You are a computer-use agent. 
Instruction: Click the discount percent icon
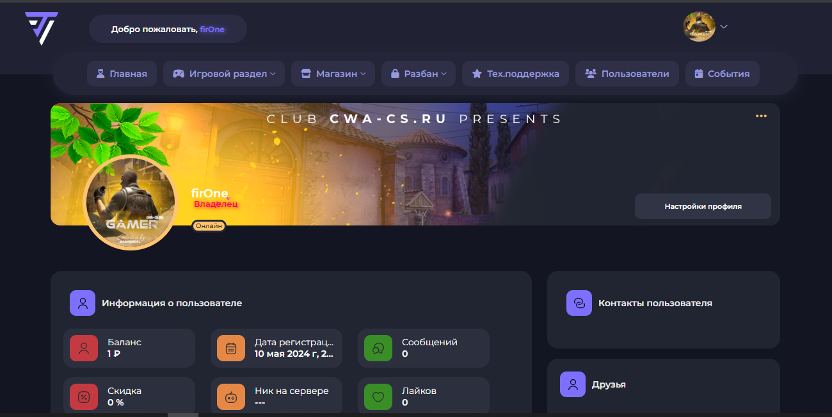pos(84,397)
